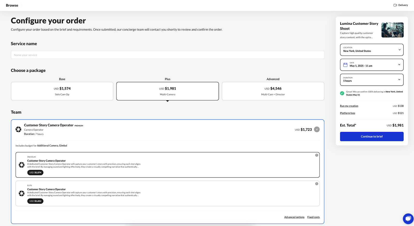Click help icon on Elite operator card
The image size is (414, 226).
tap(317, 184)
